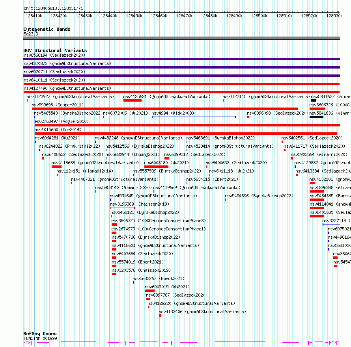Image resolution: width=351 pixels, height=347 pixels.
Task: Click the nsv1120151 (Alsmadi2014) label
Action: pos(85,171)
